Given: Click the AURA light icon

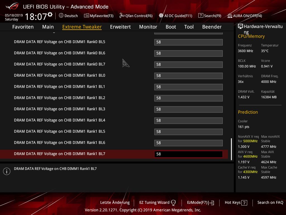Looking at the screenshot, I should (x=230, y=16).
